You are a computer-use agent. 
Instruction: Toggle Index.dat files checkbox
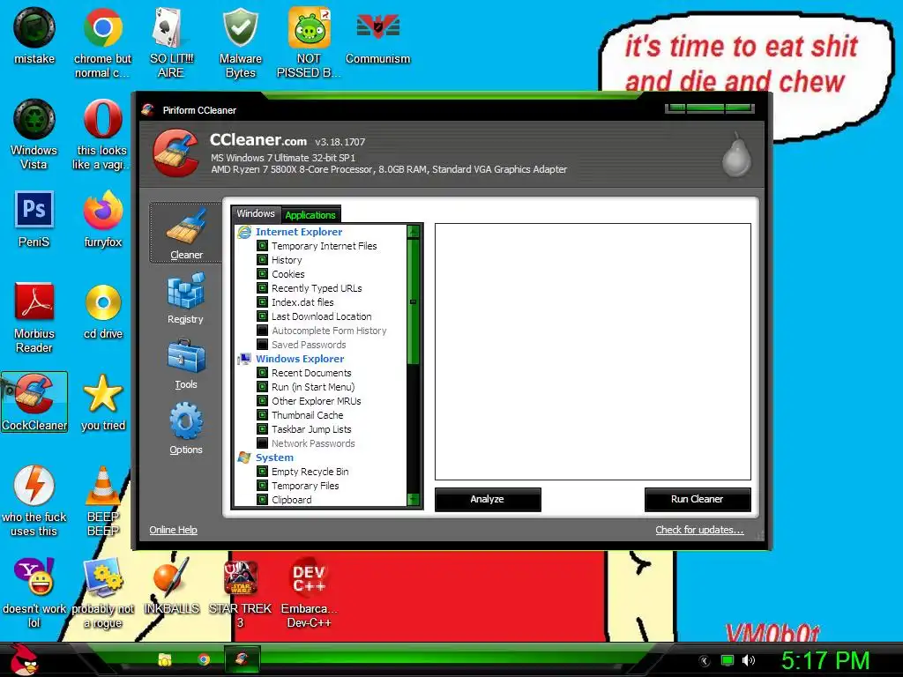[262, 302]
